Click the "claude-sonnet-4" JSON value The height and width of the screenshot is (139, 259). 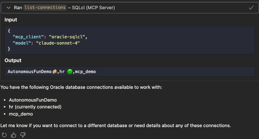pos(58,43)
